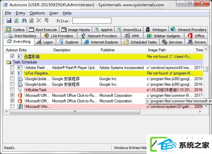Enable the Adobe Flash task checkbox
212x154 pixels.
pos(12,67)
